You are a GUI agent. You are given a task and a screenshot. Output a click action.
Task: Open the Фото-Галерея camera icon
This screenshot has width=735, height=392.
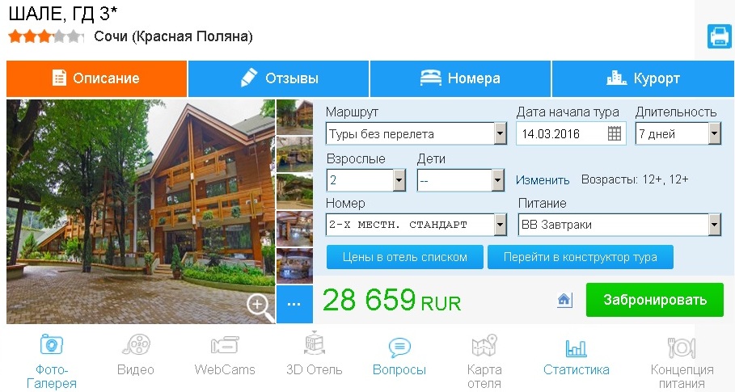(x=52, y=344)
